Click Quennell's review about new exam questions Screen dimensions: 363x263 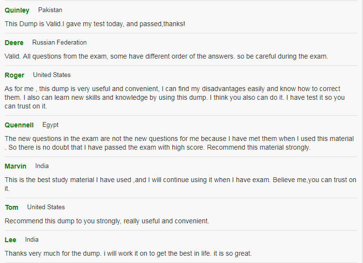coord(180,143)
